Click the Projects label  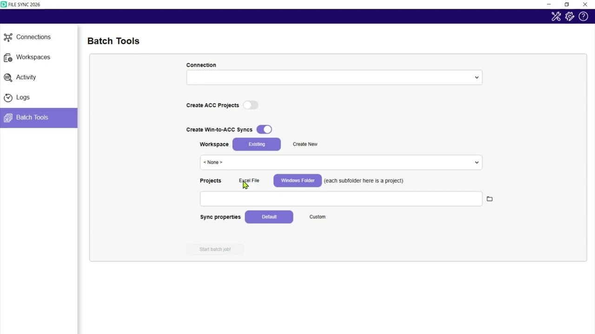pos(211,180)
